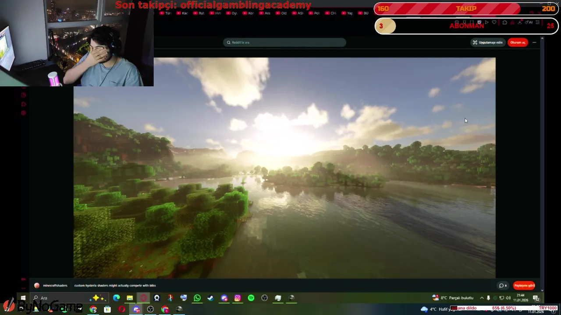
Task: Open the three-dots menu beside Oturum aç
Action: point(534,42)
